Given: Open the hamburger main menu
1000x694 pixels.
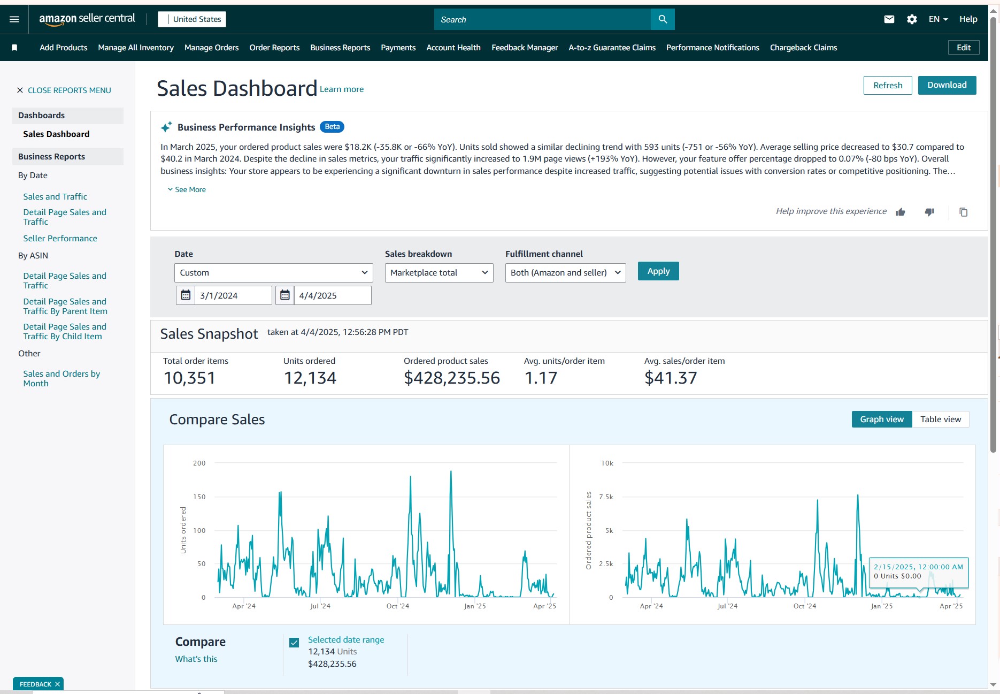Looking at the screenshot, I should pos(14,19).
